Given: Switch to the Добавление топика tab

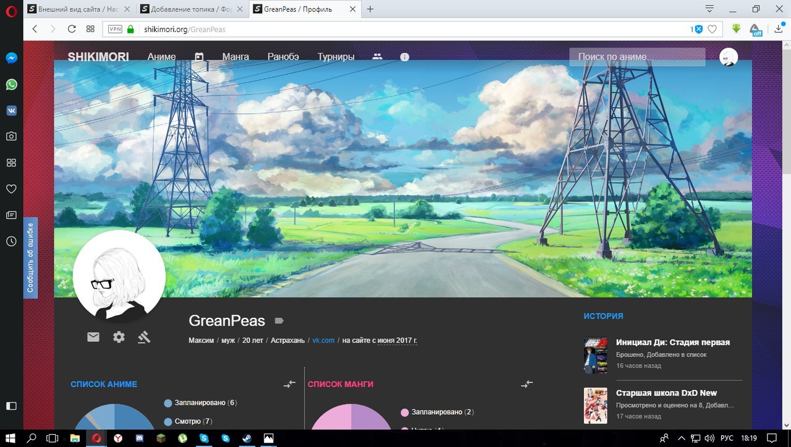Looking at the screenshot, I should pyautogui.click(x=191, y=9).
